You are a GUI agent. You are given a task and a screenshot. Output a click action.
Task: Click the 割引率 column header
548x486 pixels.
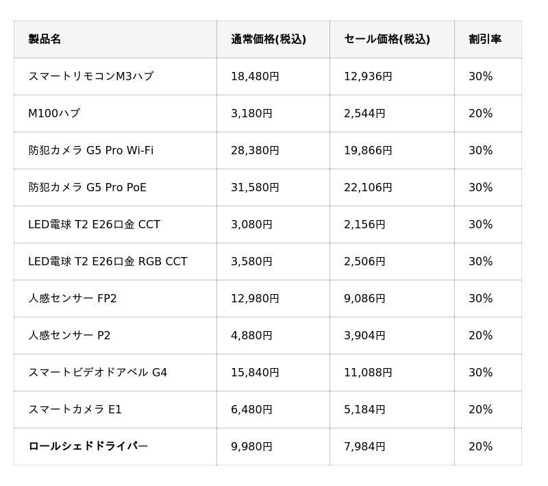coord(485,39)
